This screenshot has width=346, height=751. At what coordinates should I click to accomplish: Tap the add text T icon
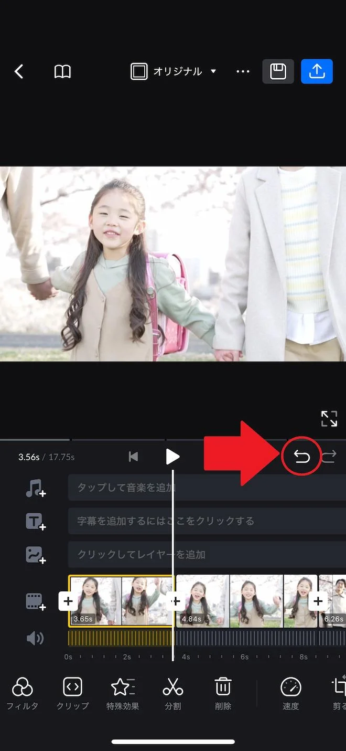point(36,521)
